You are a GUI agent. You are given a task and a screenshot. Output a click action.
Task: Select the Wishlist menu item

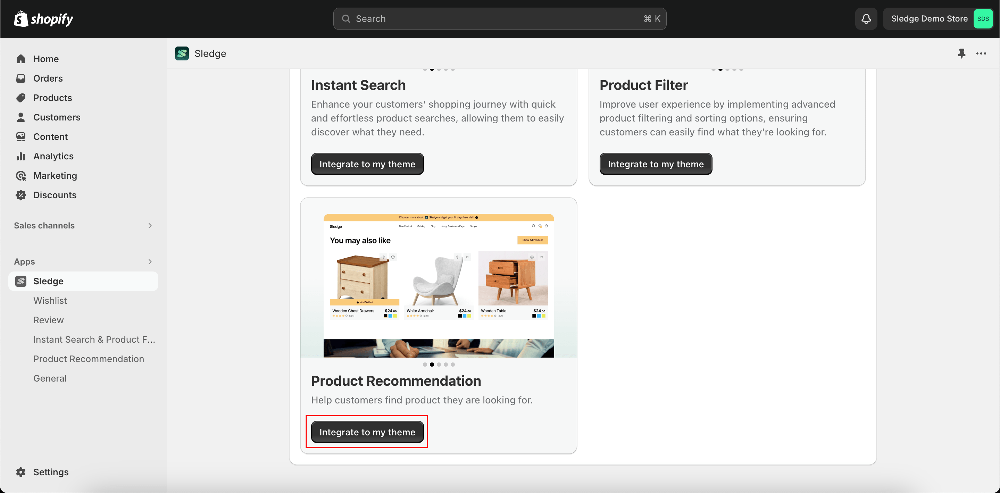50,300
